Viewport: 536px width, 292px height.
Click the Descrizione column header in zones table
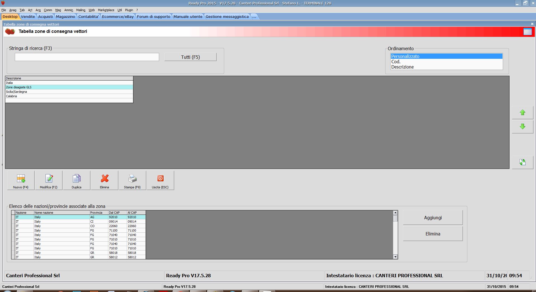tap(69, 78)
